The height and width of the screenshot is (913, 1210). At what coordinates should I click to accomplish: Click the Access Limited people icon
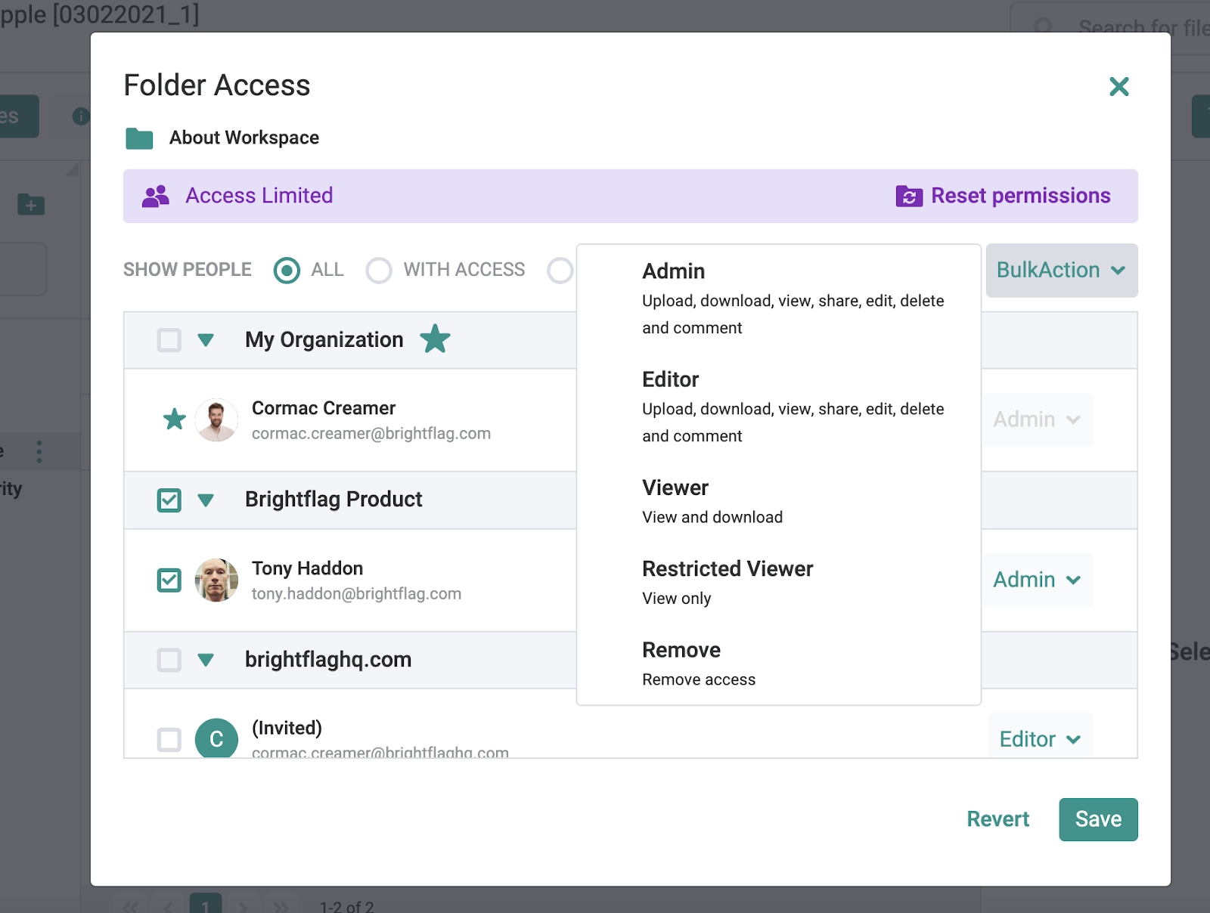155,197
